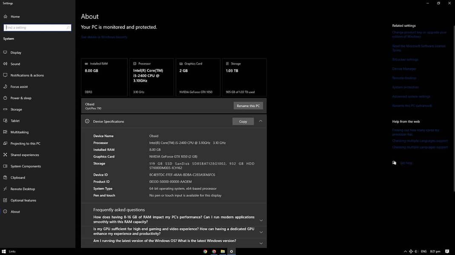Open the Device Manager link
Screen dimensions: 455x255
point(404,69)
